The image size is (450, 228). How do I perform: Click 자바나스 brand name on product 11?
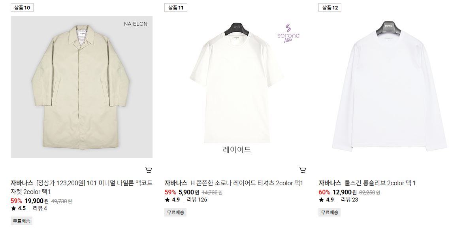pyautogui.click(x=176, y=183)
